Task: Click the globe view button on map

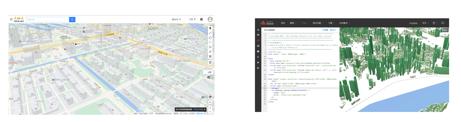Action: (210, 97)
